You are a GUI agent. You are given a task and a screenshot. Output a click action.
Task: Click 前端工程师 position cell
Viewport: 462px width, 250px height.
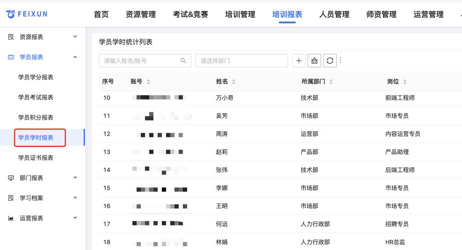pos(400,97)
